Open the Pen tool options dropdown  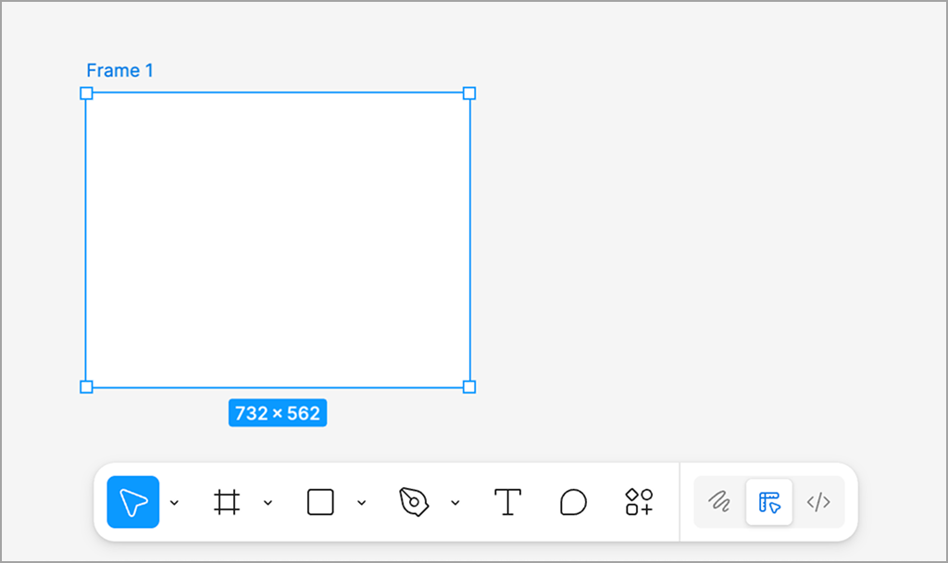[x=455, y=503]
